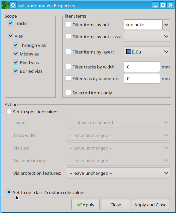176x213 pixels.
Task: Click the blue B.Cu layer color swatch
Action: pyautogui.click(x=129, y=52)
